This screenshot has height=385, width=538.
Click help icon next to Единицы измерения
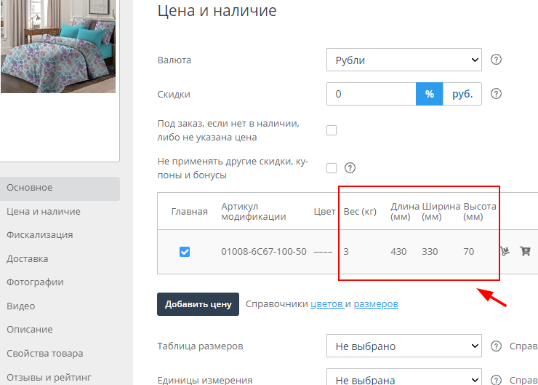(497, 380)
